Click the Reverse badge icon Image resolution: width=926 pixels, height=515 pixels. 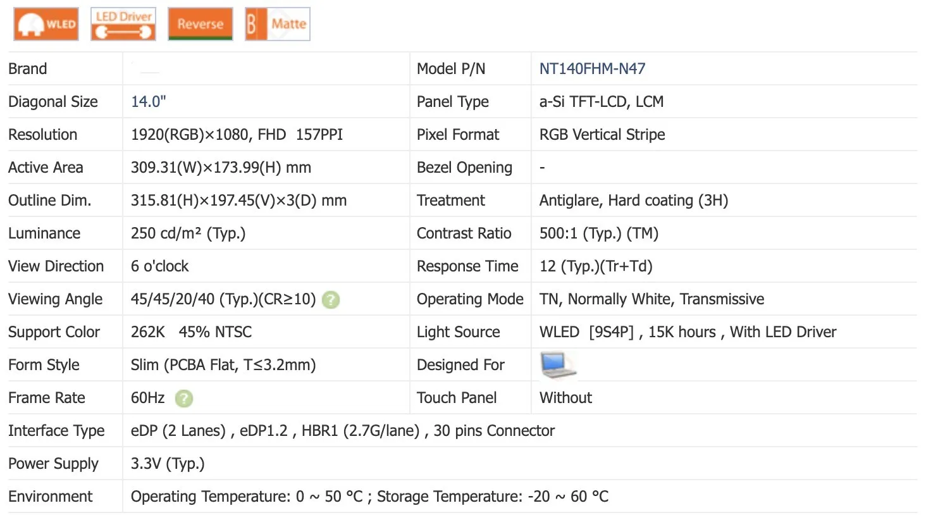[201, 24]
